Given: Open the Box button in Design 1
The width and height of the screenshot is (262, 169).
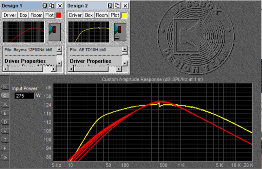Looking at the screenshot, I should (23, 15).
